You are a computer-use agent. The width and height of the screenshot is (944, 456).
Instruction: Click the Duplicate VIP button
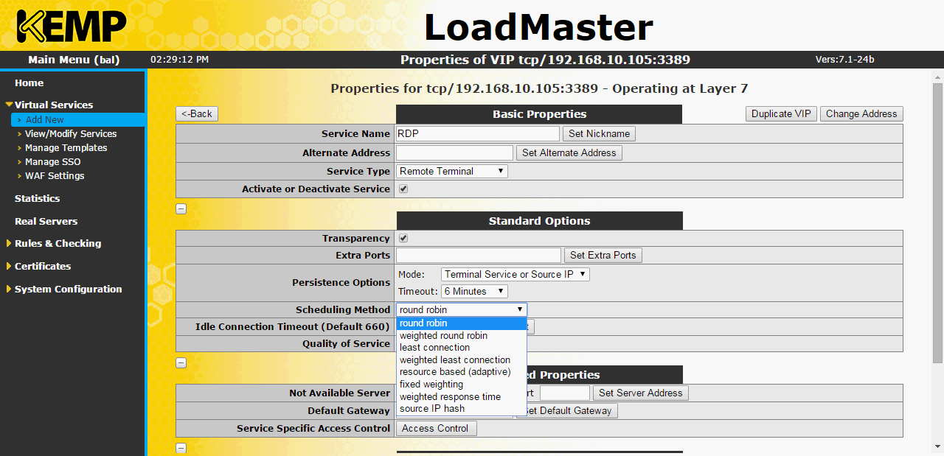(x=782, y=114)
